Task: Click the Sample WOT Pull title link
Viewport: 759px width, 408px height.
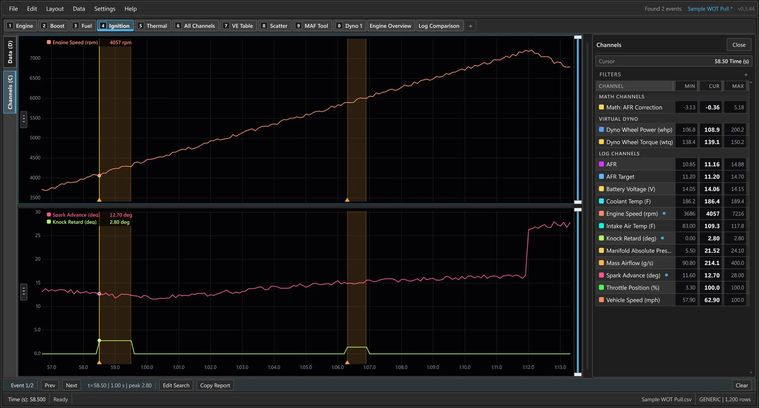Action: (x=710, y=9)
